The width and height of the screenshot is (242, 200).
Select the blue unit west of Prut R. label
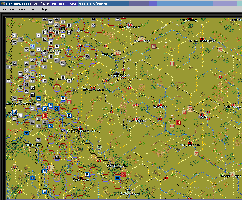point(27,133)
